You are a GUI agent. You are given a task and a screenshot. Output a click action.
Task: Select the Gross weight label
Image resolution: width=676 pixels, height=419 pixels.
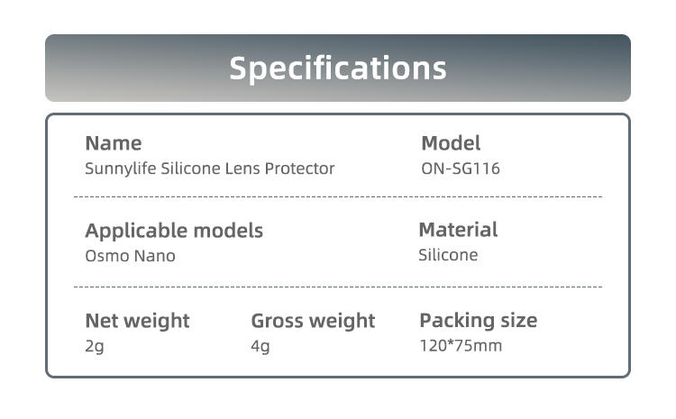[x=313, y=320]
